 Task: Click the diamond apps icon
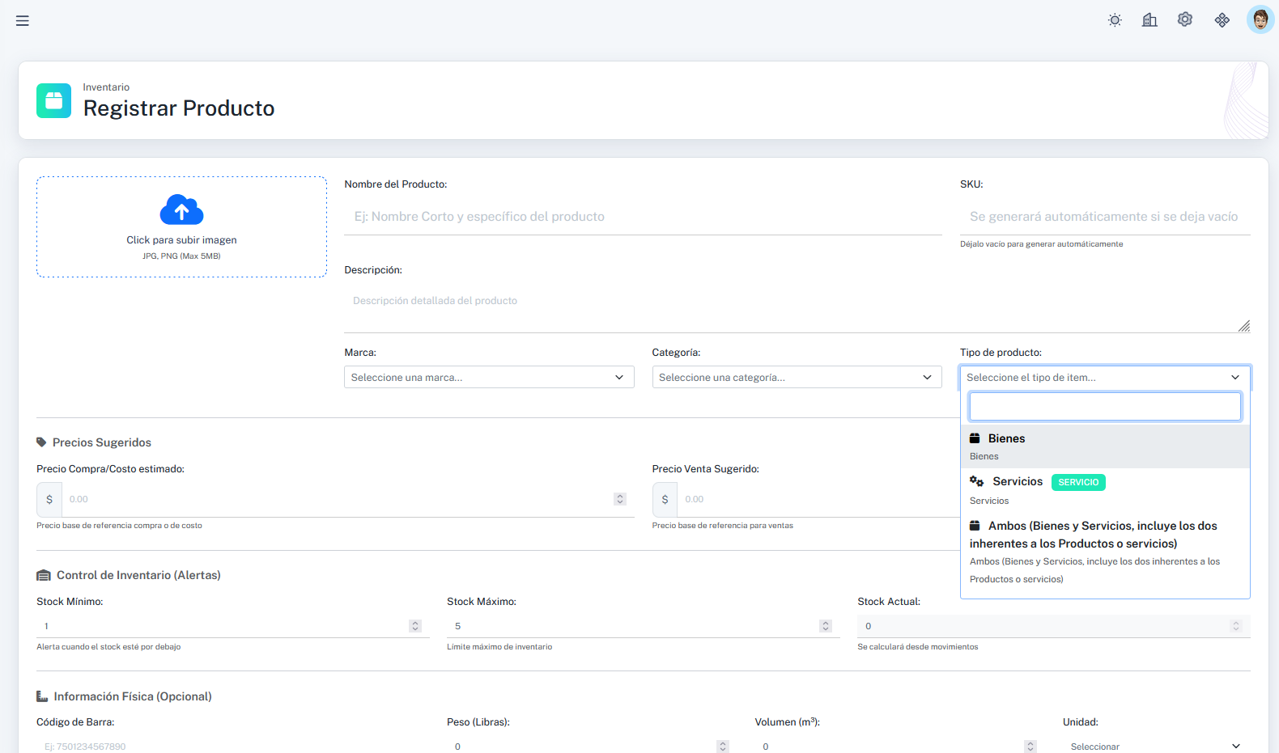coord(1222,20)
